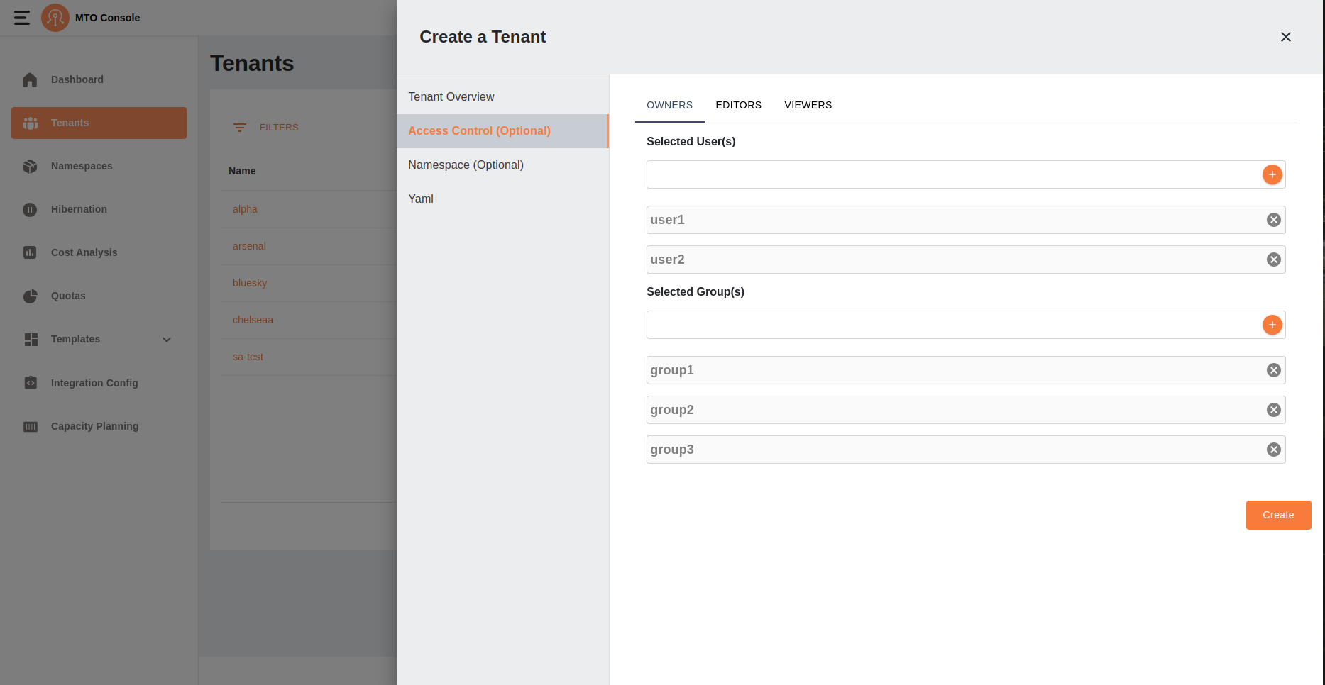Remove user2 from selected users

(x=1273, y=260)
